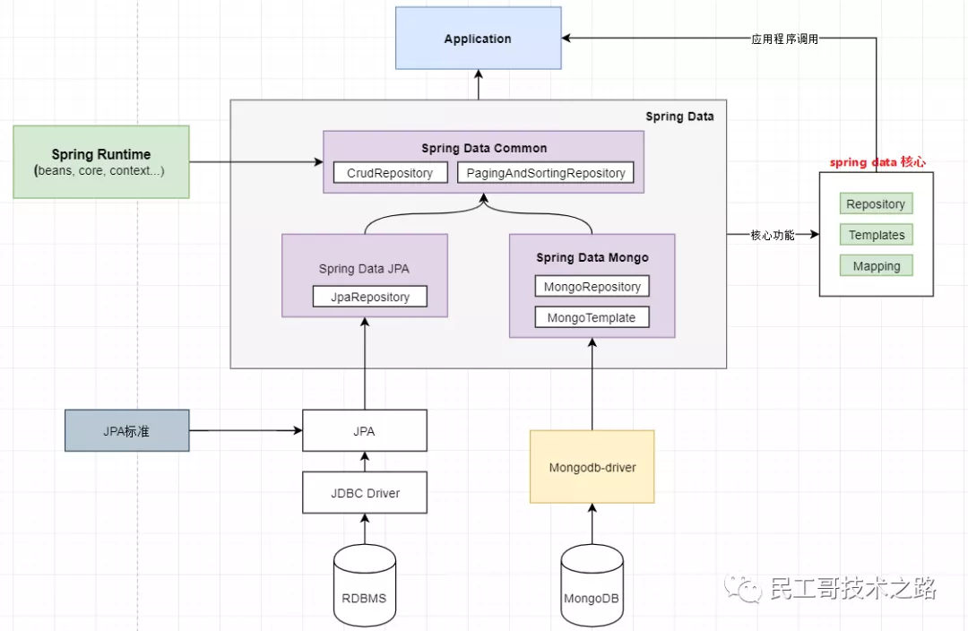Click the MongoTemplate box
This screenshot has height=631, width=968.
[592, 317]
